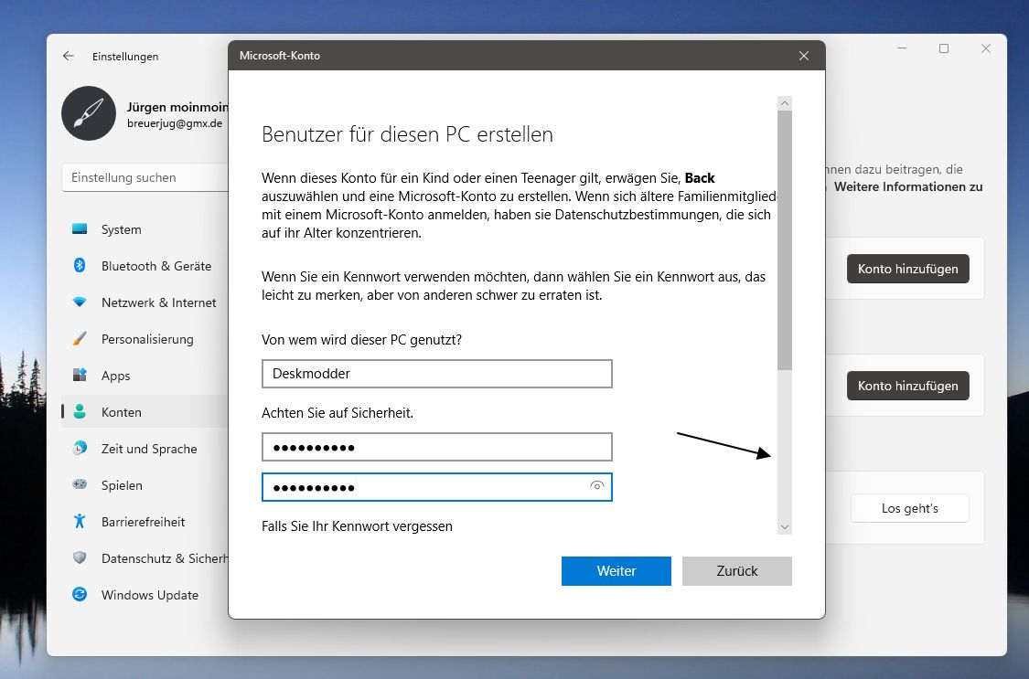Click the dialog scrollbar up arrow

click(784, 103)
